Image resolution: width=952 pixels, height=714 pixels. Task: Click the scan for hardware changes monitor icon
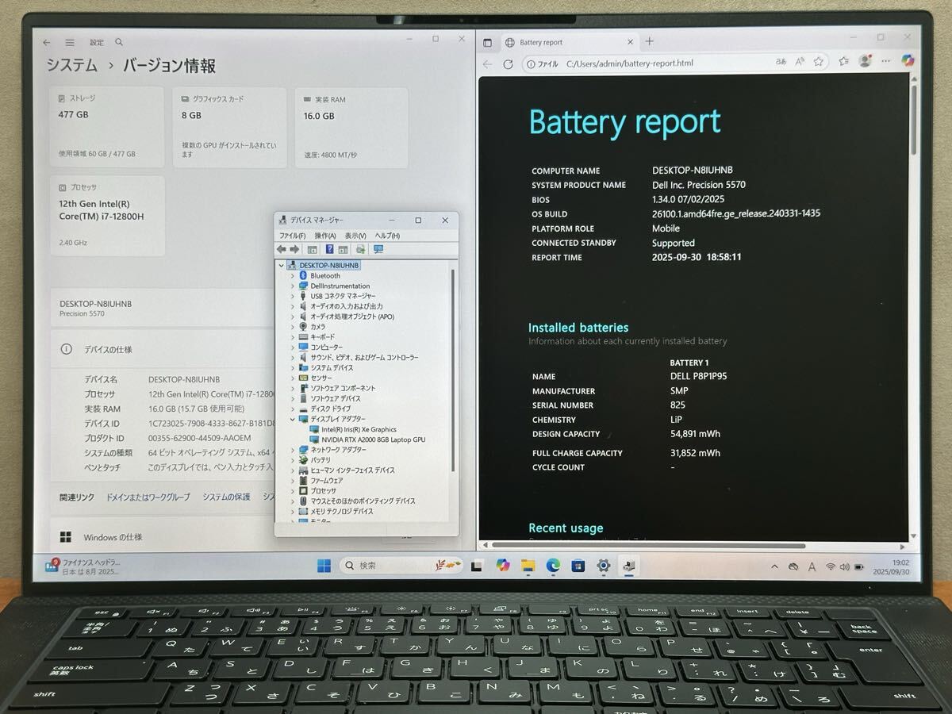[x=378, y=249]
